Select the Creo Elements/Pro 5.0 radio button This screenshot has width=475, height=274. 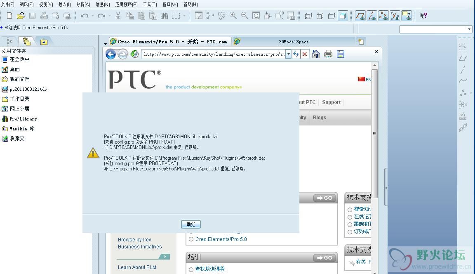tap(191, 239)
